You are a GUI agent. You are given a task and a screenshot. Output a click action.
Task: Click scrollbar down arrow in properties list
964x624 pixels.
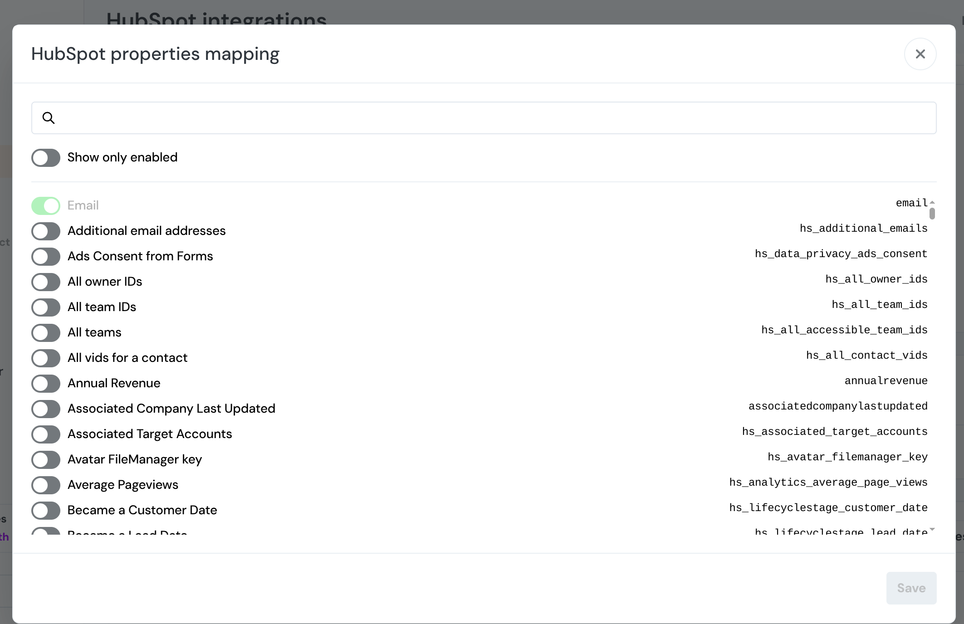pos(932,529)
